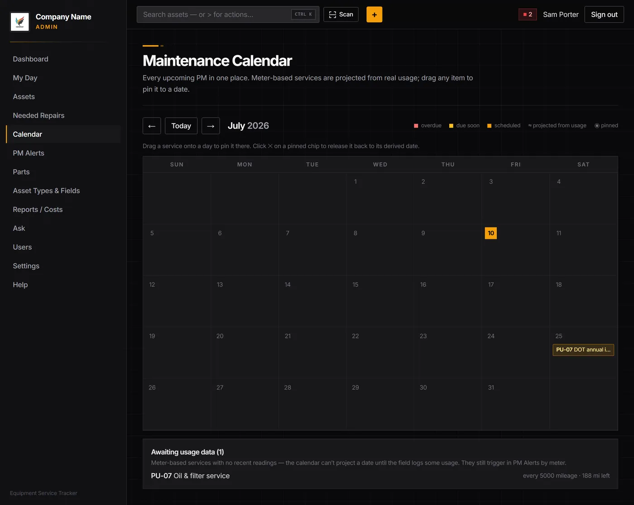This screenshot has width=634, height=505.
Task: Click the Equipment Service Tracker footer text
Action: pyautogui.click(x=43, y=493)
